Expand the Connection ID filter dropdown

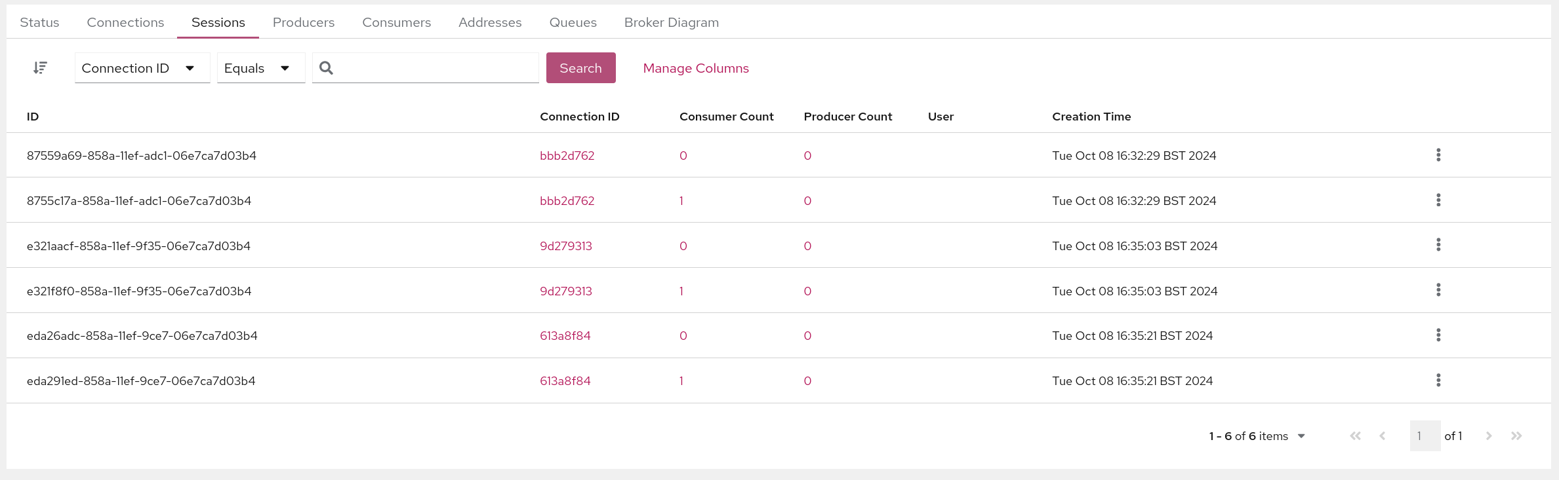[142, 68]
